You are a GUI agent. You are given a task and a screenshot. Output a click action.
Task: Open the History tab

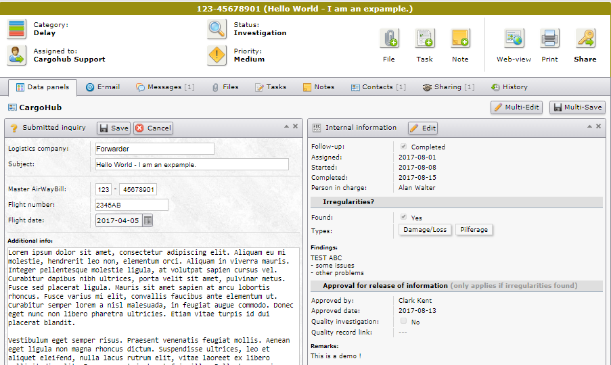coord(509,87)
